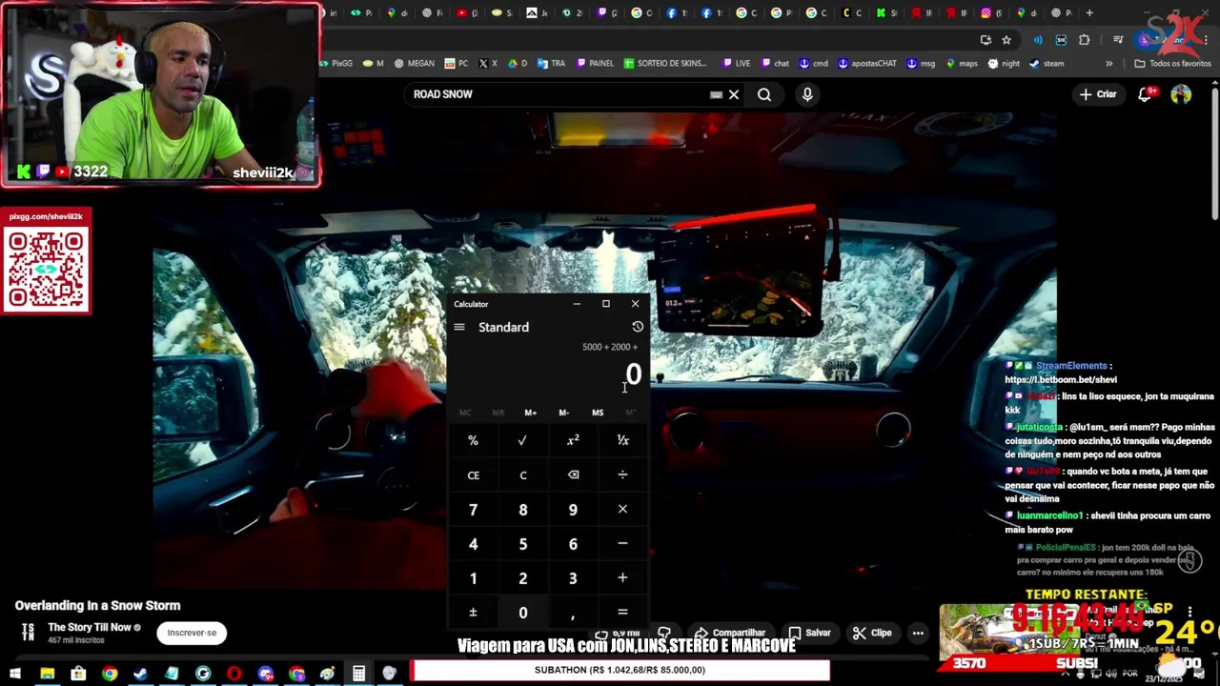Click the percent key in Calculator
Viewport: 1220px width, 686px height.
pos(473,440)
